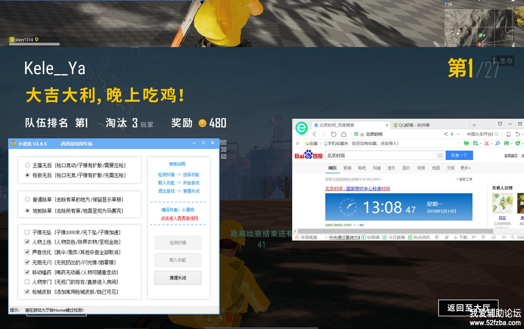This screenshot has height=329, width=524.
Task: Select 新闻 Baidu category tab
Action: (x=347, y=168)
